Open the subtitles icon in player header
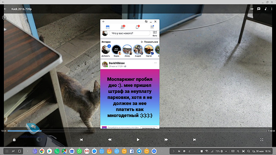Screen dimensions: 276x155 tap(259, 9)
